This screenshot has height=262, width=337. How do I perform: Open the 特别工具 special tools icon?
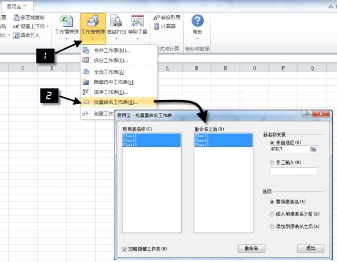click(137, 21)
